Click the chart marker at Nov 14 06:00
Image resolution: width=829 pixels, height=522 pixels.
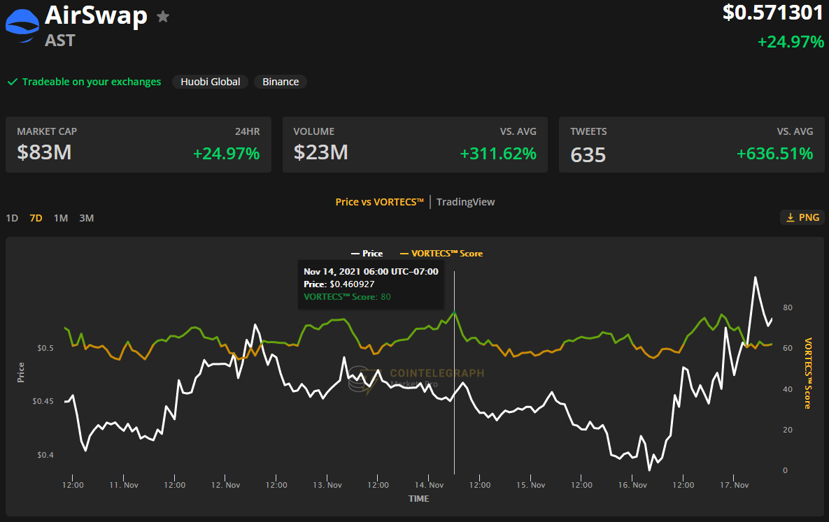tap(454, 313)
